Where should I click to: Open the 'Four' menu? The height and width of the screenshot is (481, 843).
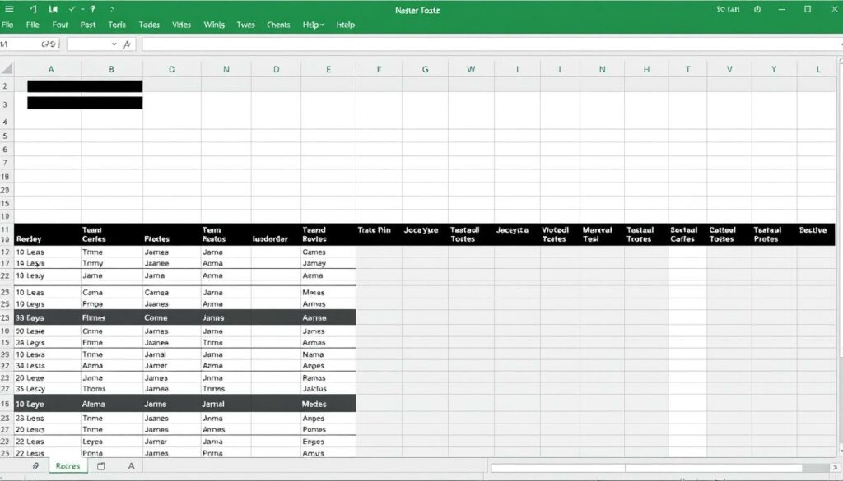60,25
